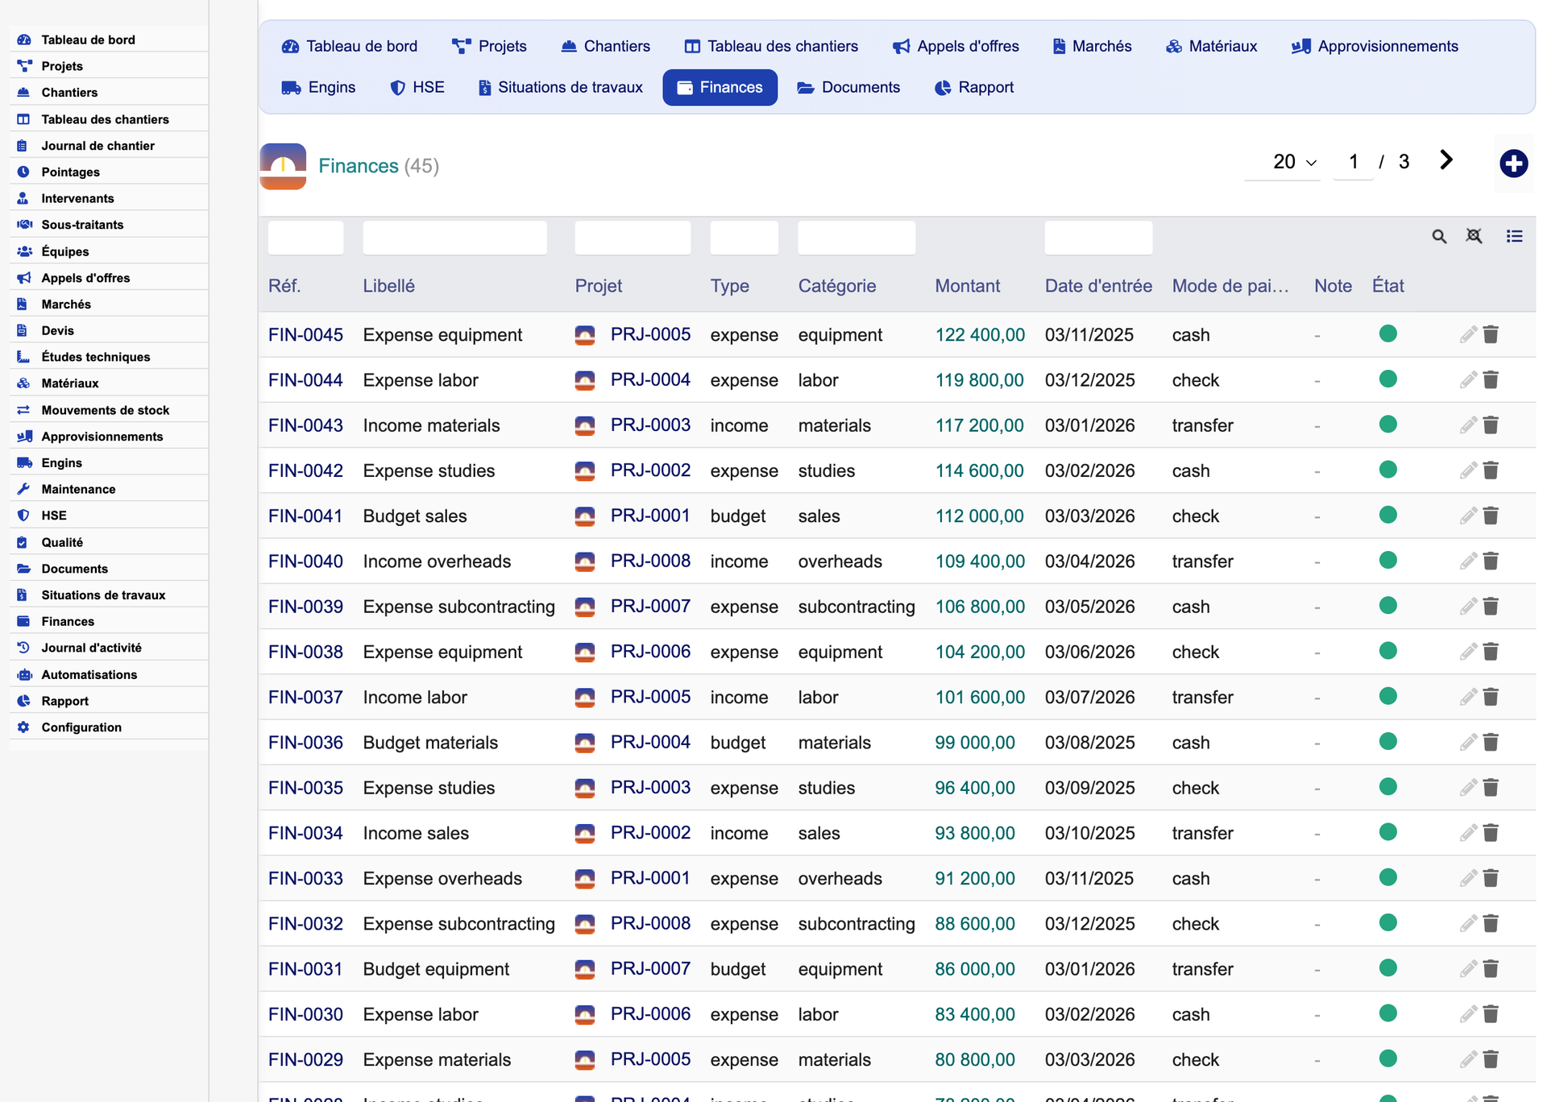
Task: Click the search magnifier icon
Action: pyautogui.click(x=1439, y=236)
